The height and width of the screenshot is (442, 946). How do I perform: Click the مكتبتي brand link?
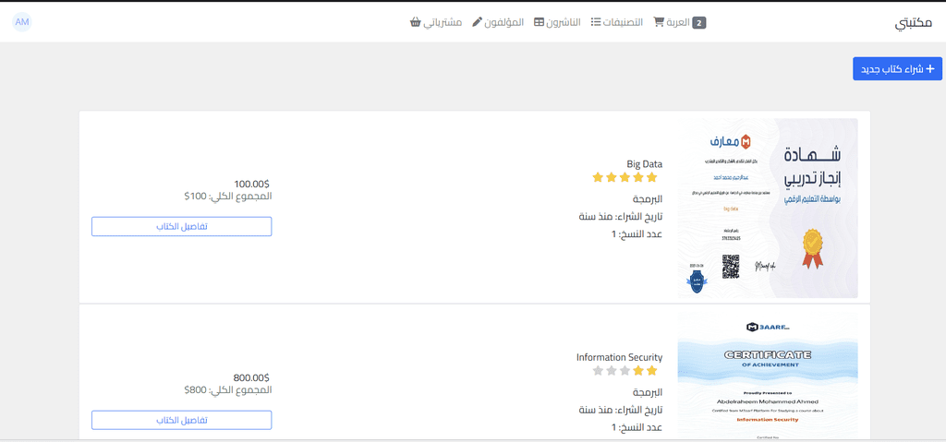(x=913, y=23)
